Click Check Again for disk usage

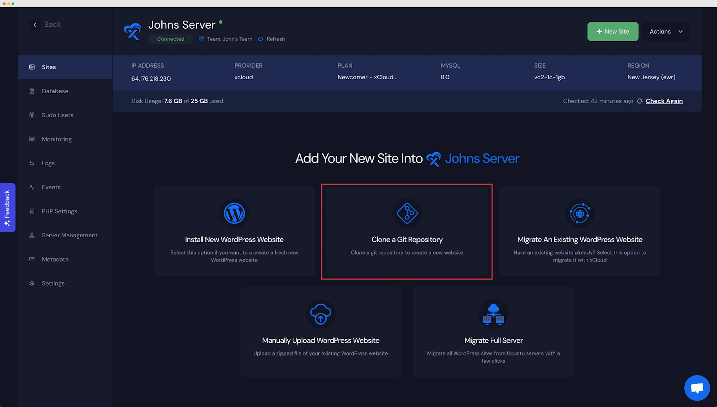tap(664, 101)
